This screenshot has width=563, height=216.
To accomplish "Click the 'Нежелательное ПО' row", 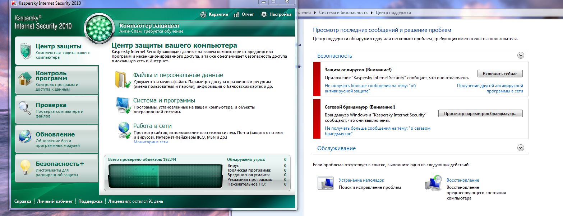I will [x=257, y=184].
